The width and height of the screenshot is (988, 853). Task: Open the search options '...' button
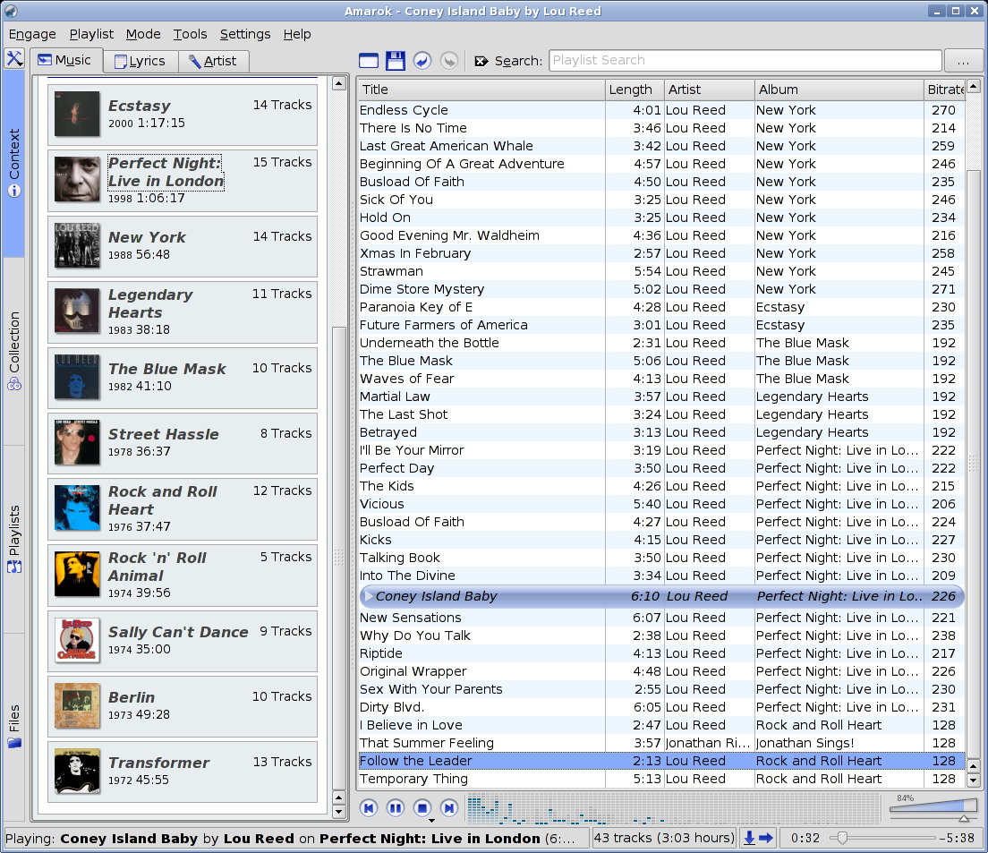(963, 61)
